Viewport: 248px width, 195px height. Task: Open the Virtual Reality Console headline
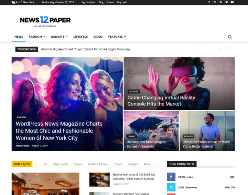pyautogui.click(x=161, y=101)
